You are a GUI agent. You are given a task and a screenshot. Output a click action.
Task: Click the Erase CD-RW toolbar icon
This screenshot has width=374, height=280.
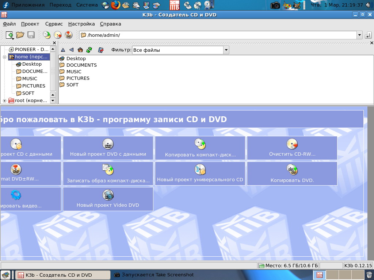[57, 35]
